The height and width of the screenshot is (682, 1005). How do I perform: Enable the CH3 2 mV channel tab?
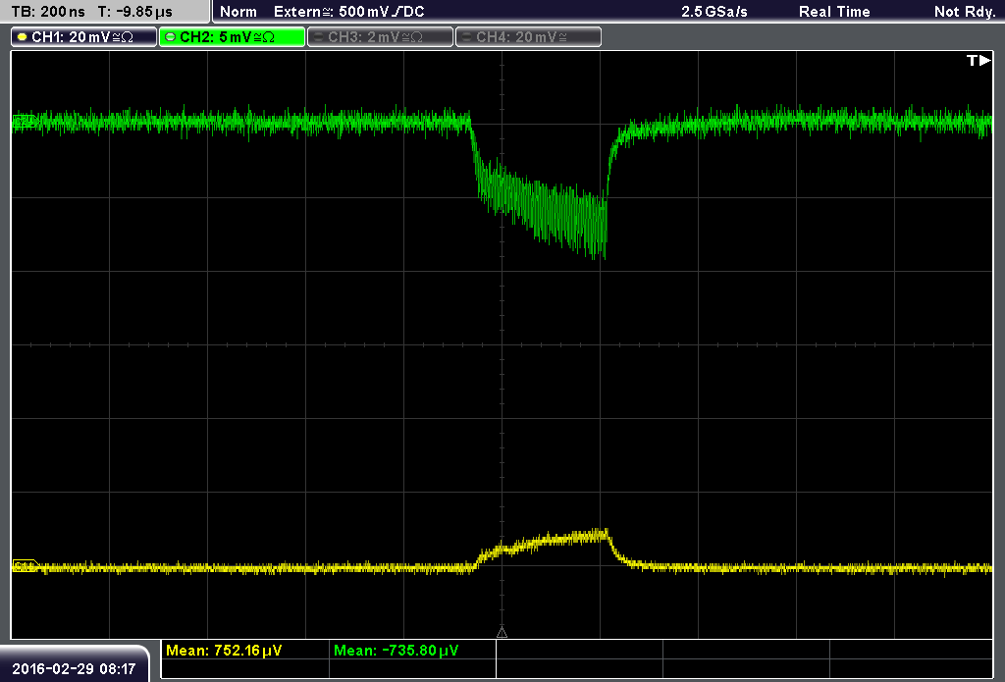tap(380, 37)
